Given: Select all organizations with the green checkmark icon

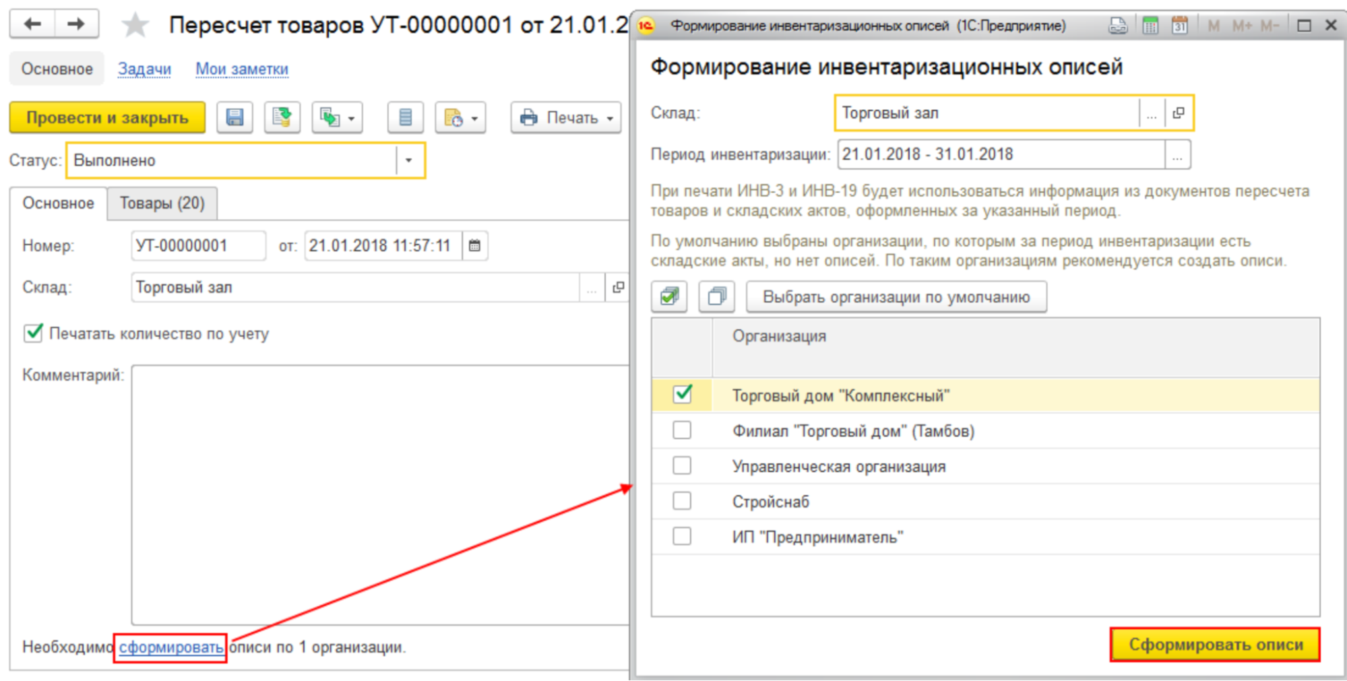Looking at the screenshot, I should coord(669,296).
